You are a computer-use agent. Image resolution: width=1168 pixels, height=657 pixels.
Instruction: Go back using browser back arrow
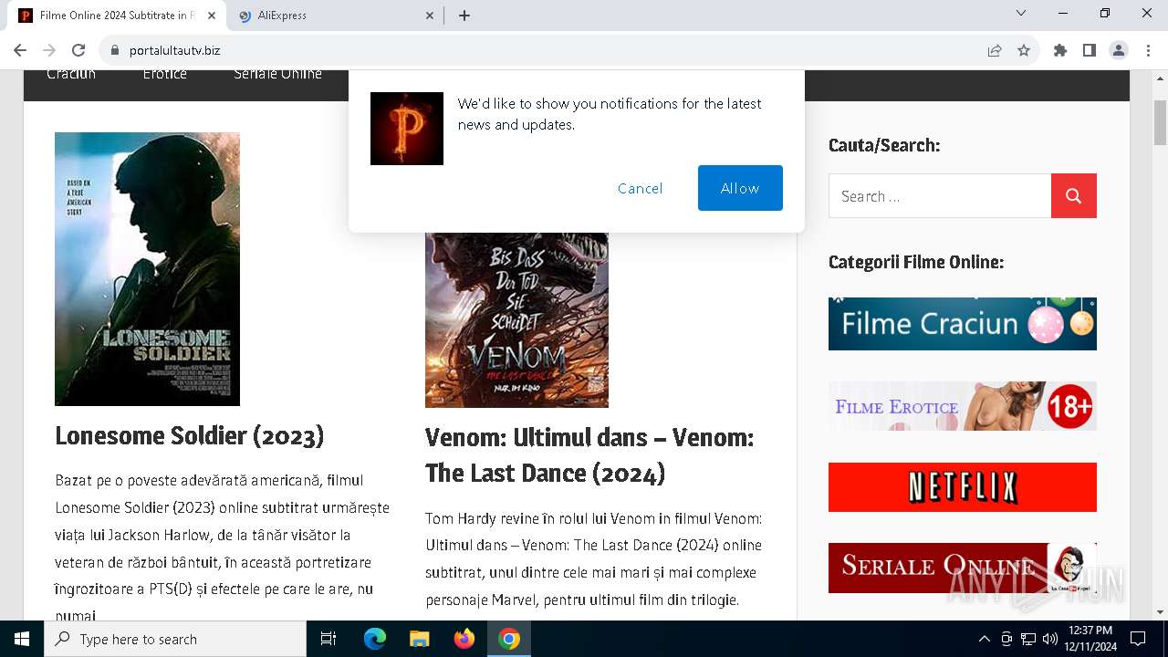click(20, 50)
